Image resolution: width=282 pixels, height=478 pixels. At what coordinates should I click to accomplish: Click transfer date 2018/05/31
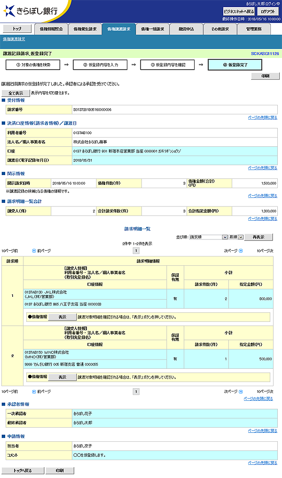(83, 160)
